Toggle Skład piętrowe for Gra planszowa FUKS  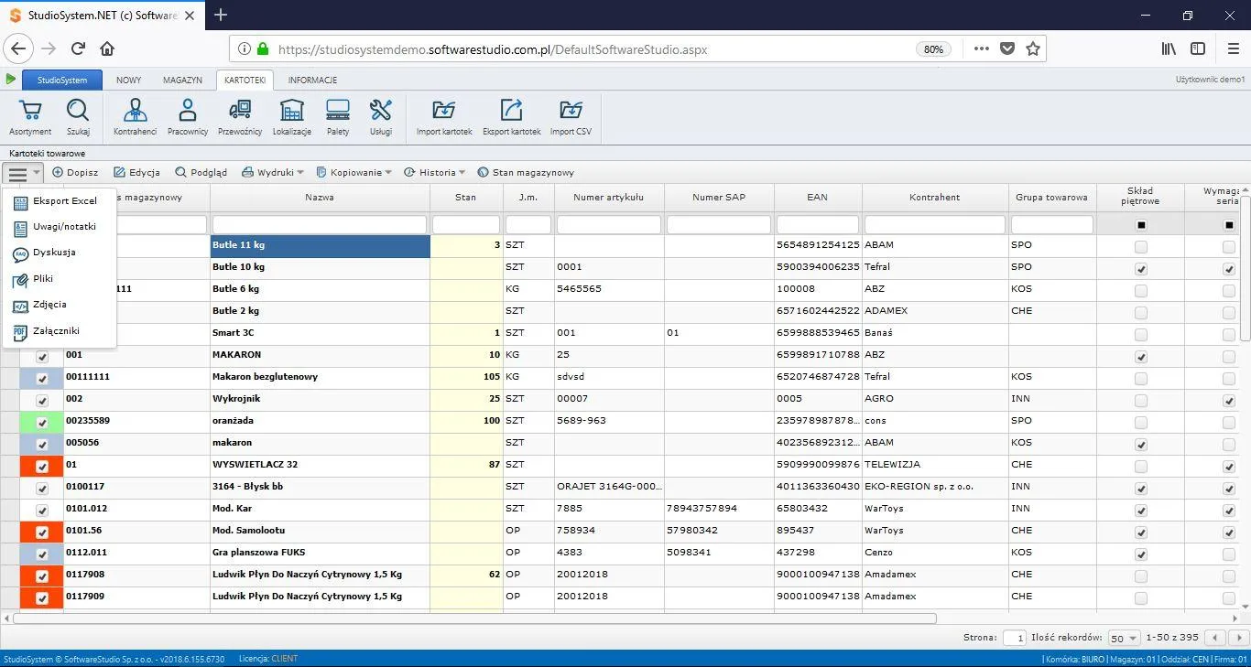(1140, 554)
